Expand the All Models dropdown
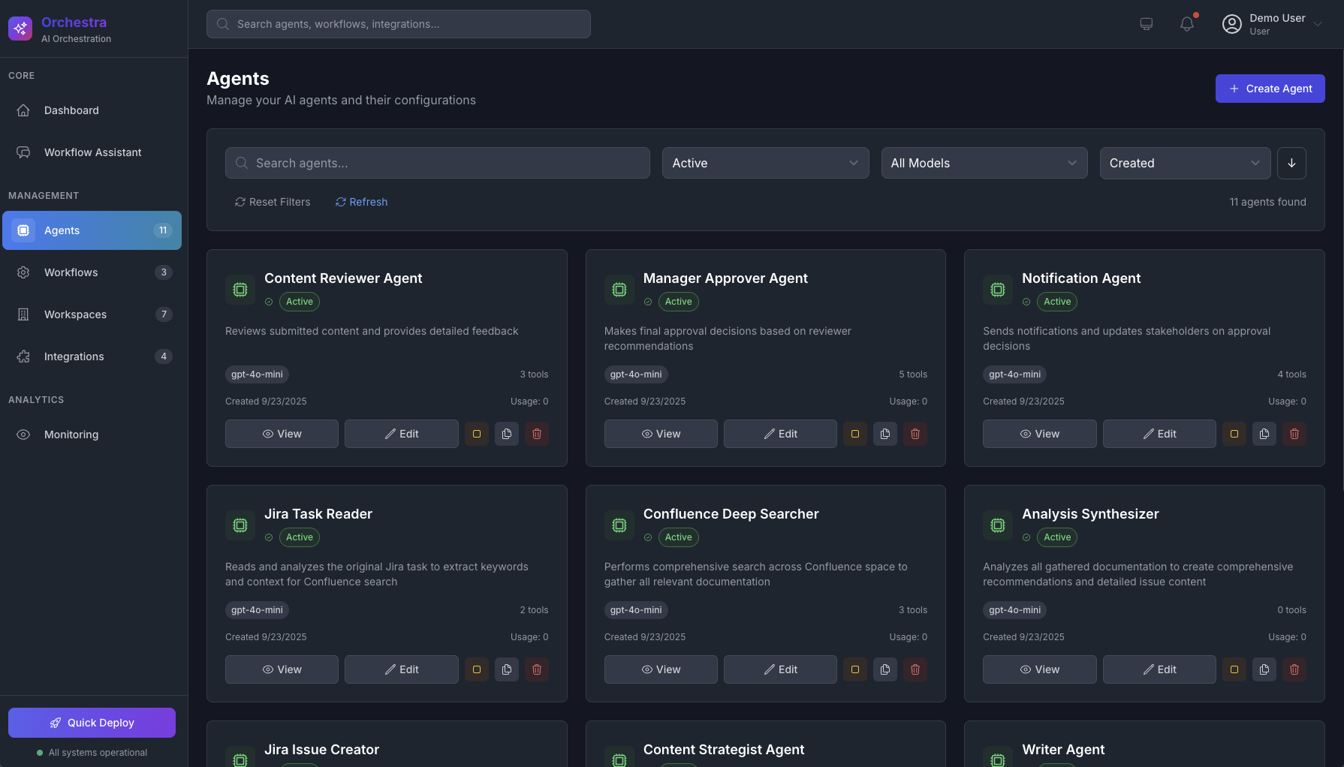The image size is (1344, 767). [984, 163]
